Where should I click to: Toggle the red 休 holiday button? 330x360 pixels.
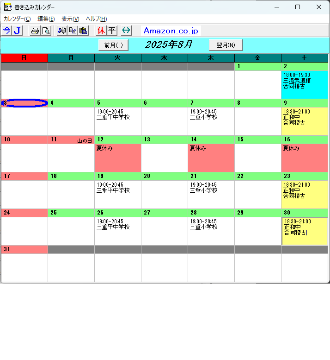click(x=101, y=31)
